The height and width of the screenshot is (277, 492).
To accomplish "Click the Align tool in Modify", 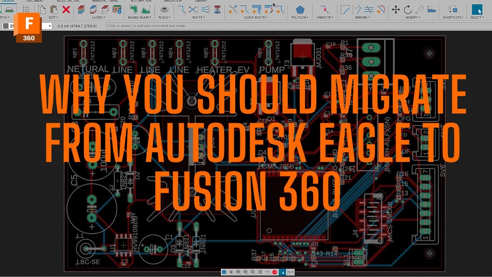I will pyautogui.click(x=432, y=10).
